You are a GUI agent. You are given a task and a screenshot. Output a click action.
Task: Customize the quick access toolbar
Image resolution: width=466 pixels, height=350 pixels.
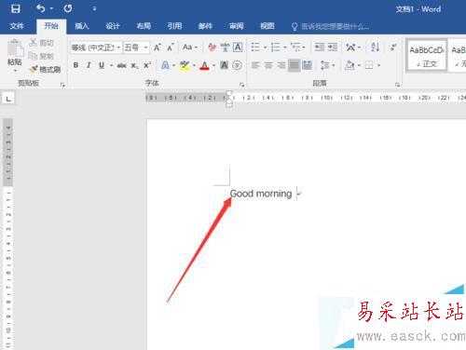click(x=94, y=8)
